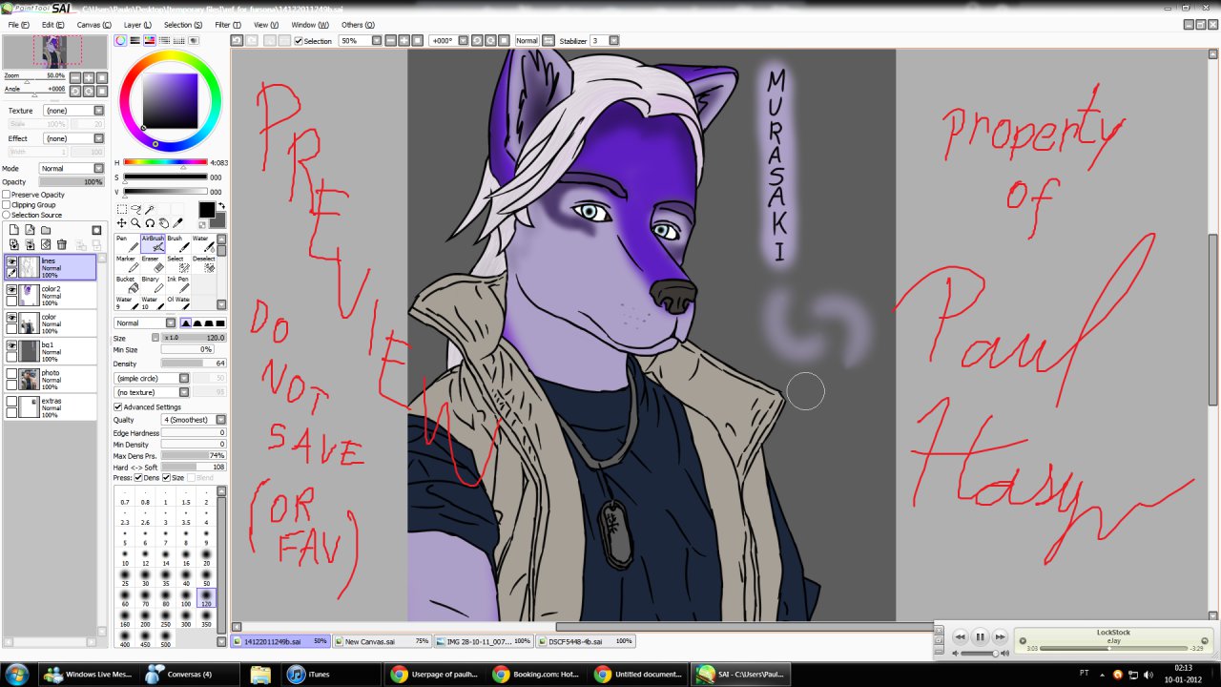Click the trash icon to delete layer
Image resolution: width=1221 pixels, height=687 pixels.
tap(62, 245)
